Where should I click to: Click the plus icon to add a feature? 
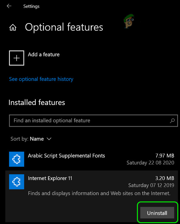(x=17, y=58)
